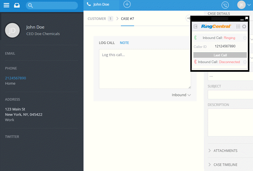
Task: Go to the Customer breadcrumb
Action: [x=97, y=19]
